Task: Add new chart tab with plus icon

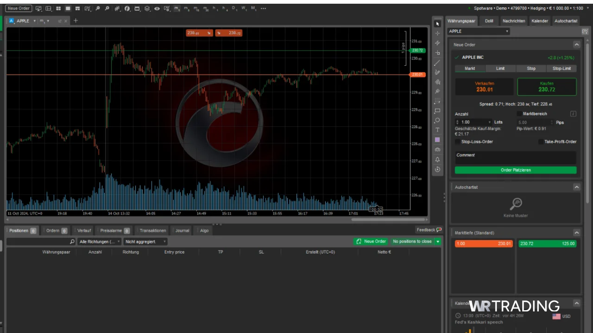Action: click(76, 21)
